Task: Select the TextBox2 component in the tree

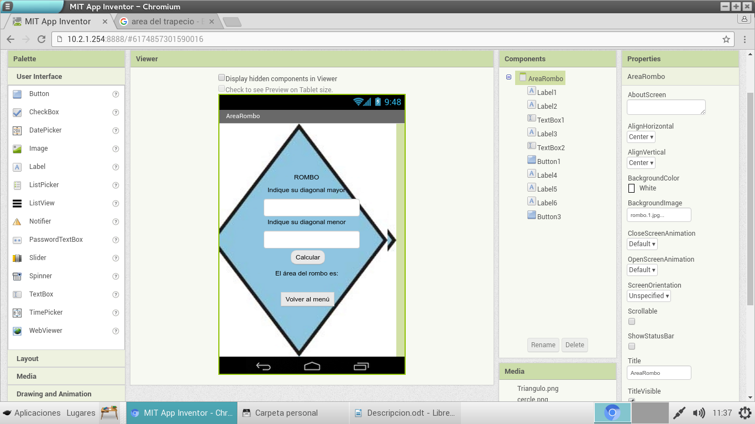Action: (546, 147)
